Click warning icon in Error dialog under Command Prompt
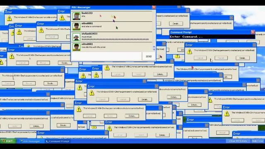 pos(190,51)
